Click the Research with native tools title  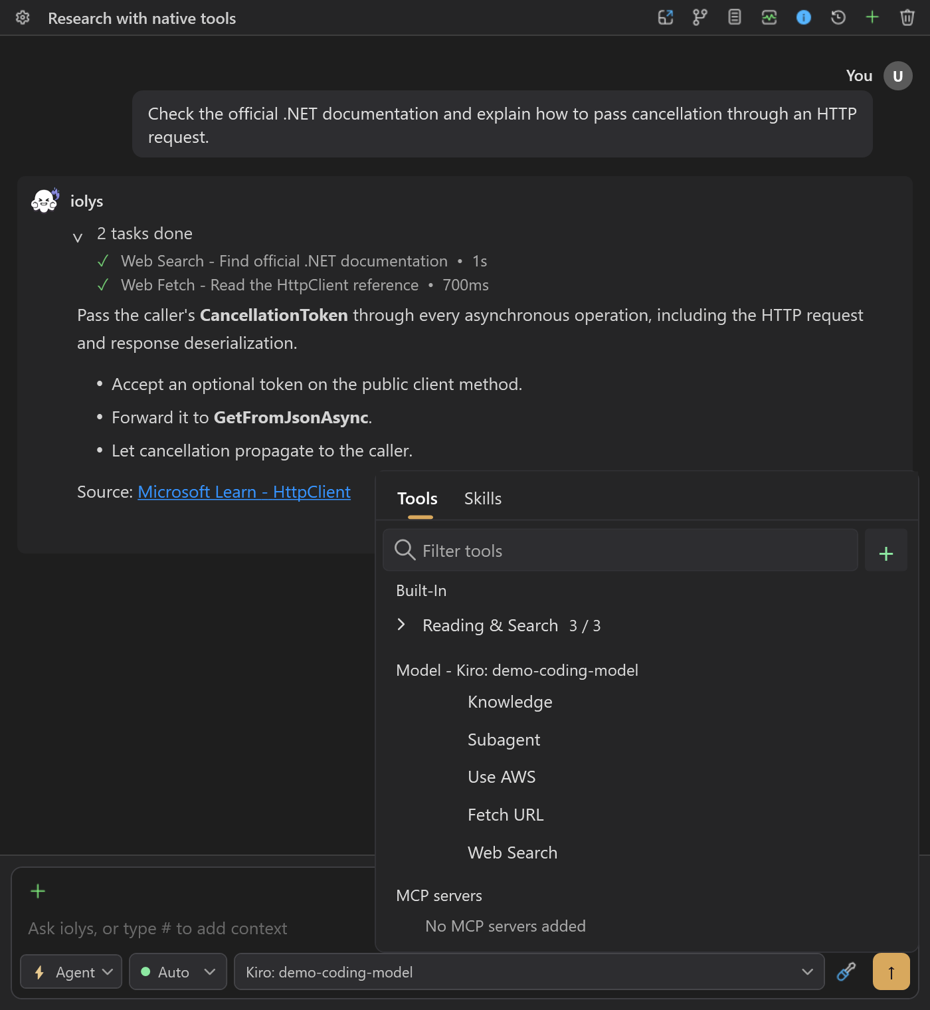(x=142, y=18)
